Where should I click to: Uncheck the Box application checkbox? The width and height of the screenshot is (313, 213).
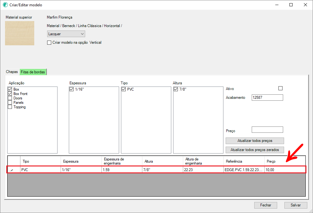(x=10, y=90)
